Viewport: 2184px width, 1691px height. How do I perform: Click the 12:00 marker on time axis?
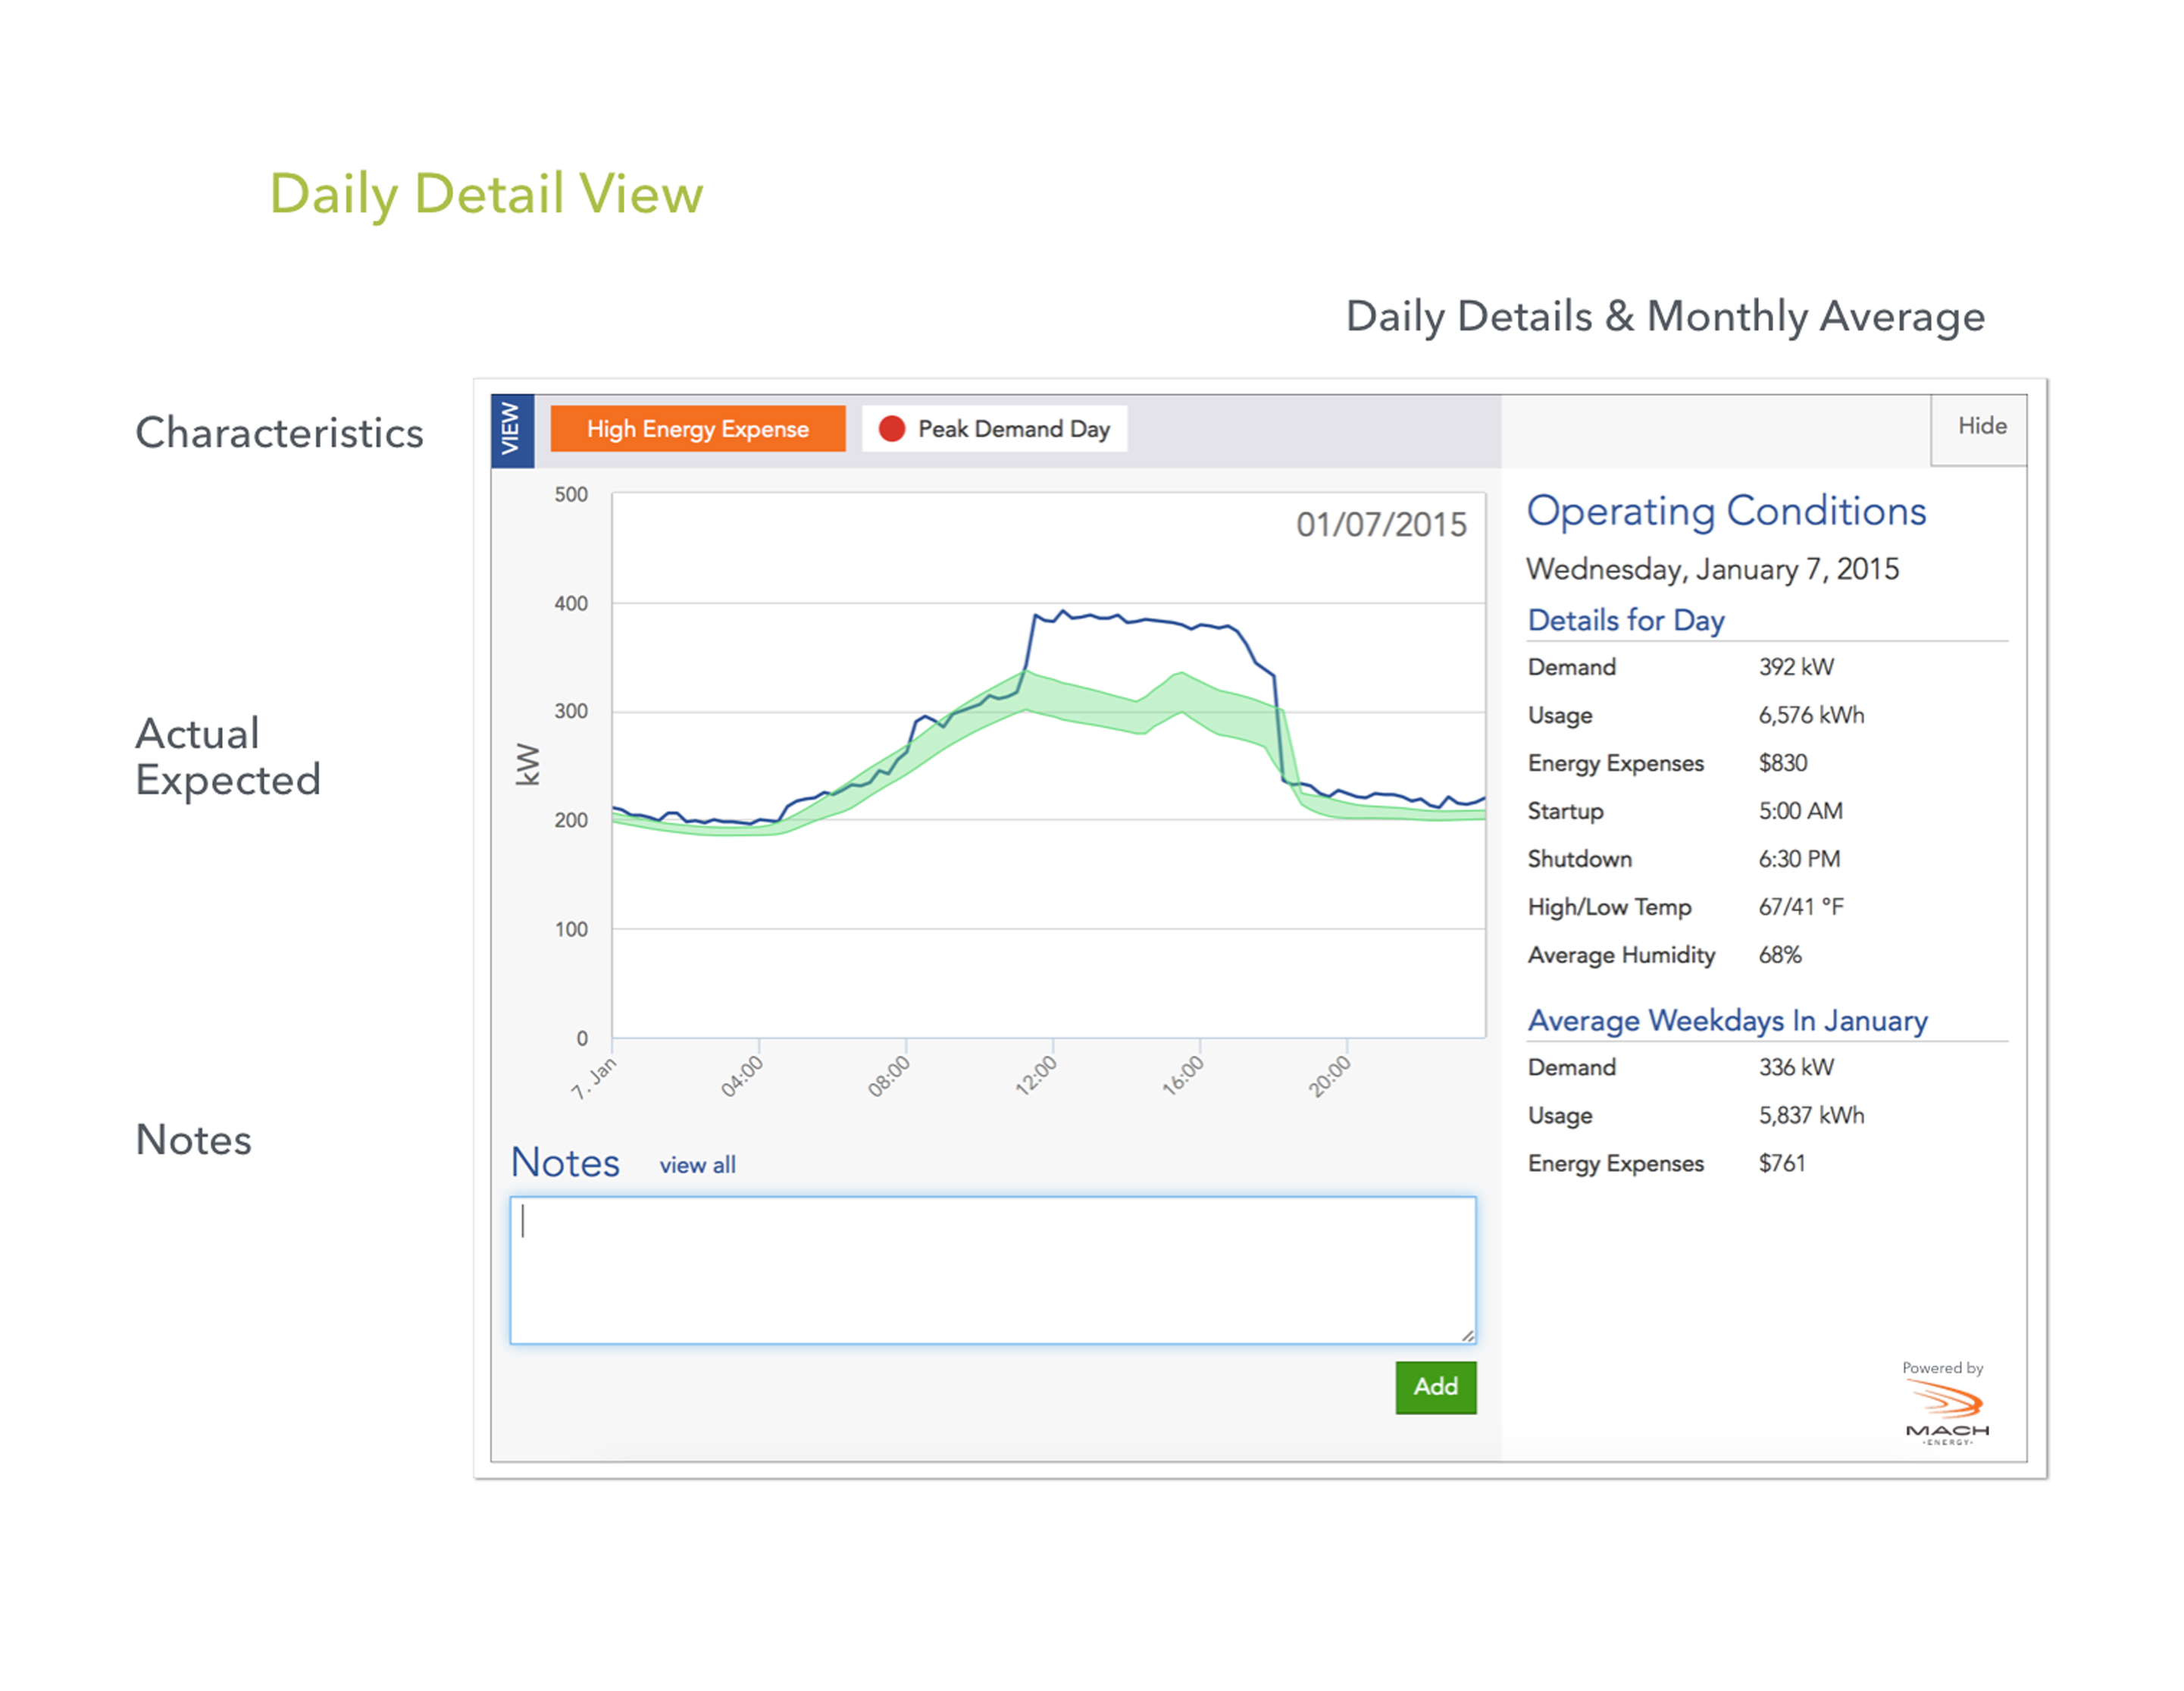1037,1076
